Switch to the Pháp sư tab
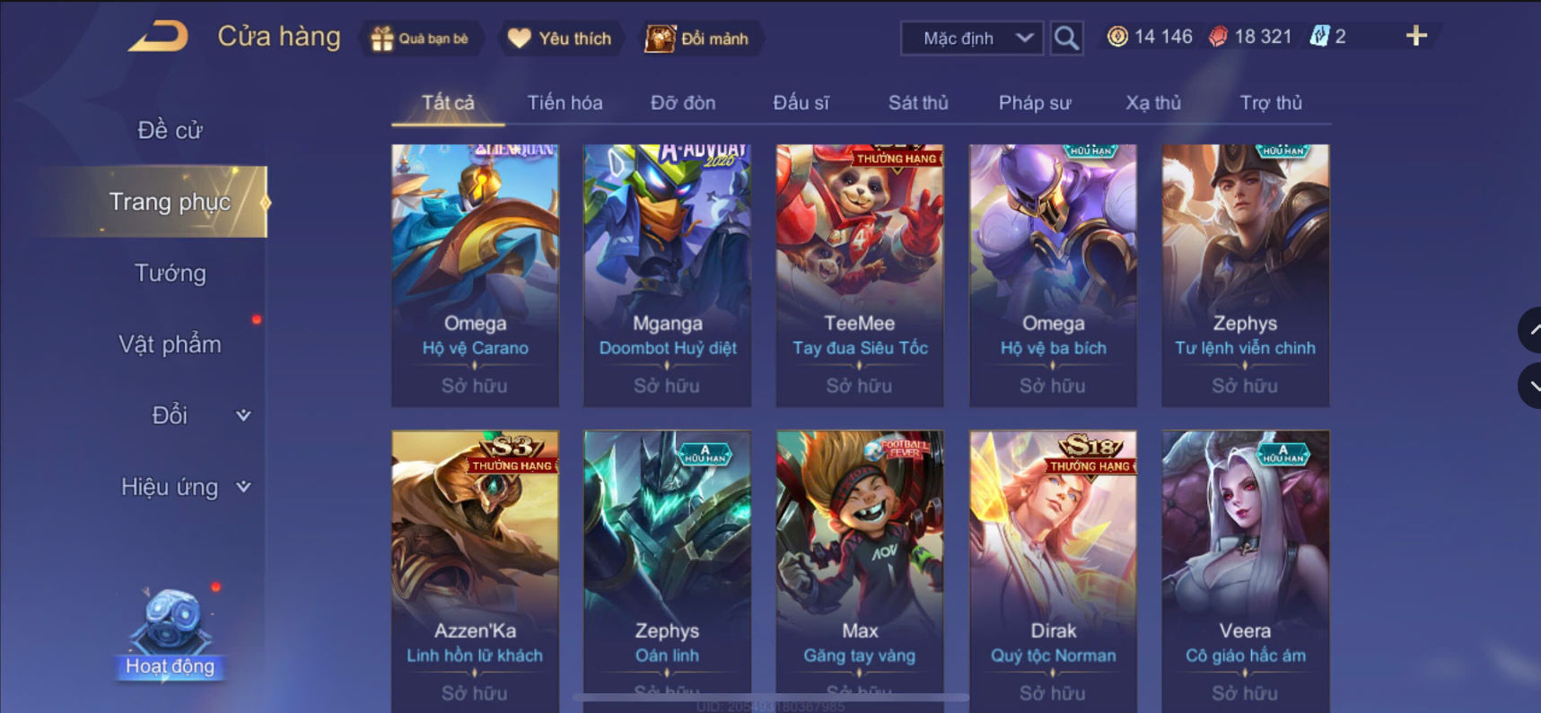Screen dimensions: 1541x713 click(1035, 103)
